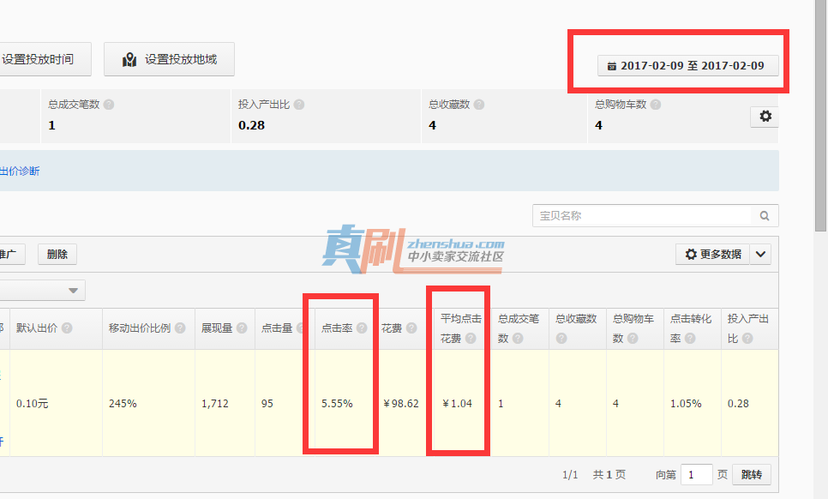The image size is (828, 499).
Task: Open the dropdown below the 删除 button
Action: 42,291
